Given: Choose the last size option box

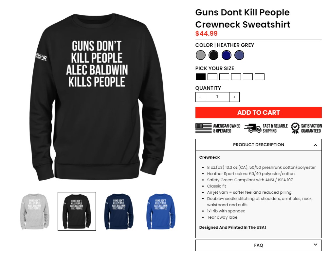Looking at the screenshot, I should point(260,77).
